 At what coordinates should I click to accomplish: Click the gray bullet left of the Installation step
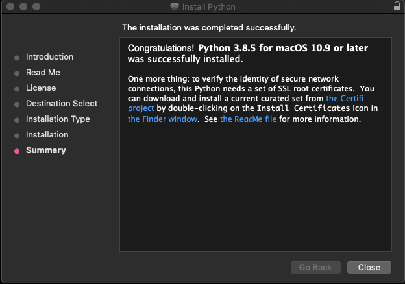pos(17,136)
